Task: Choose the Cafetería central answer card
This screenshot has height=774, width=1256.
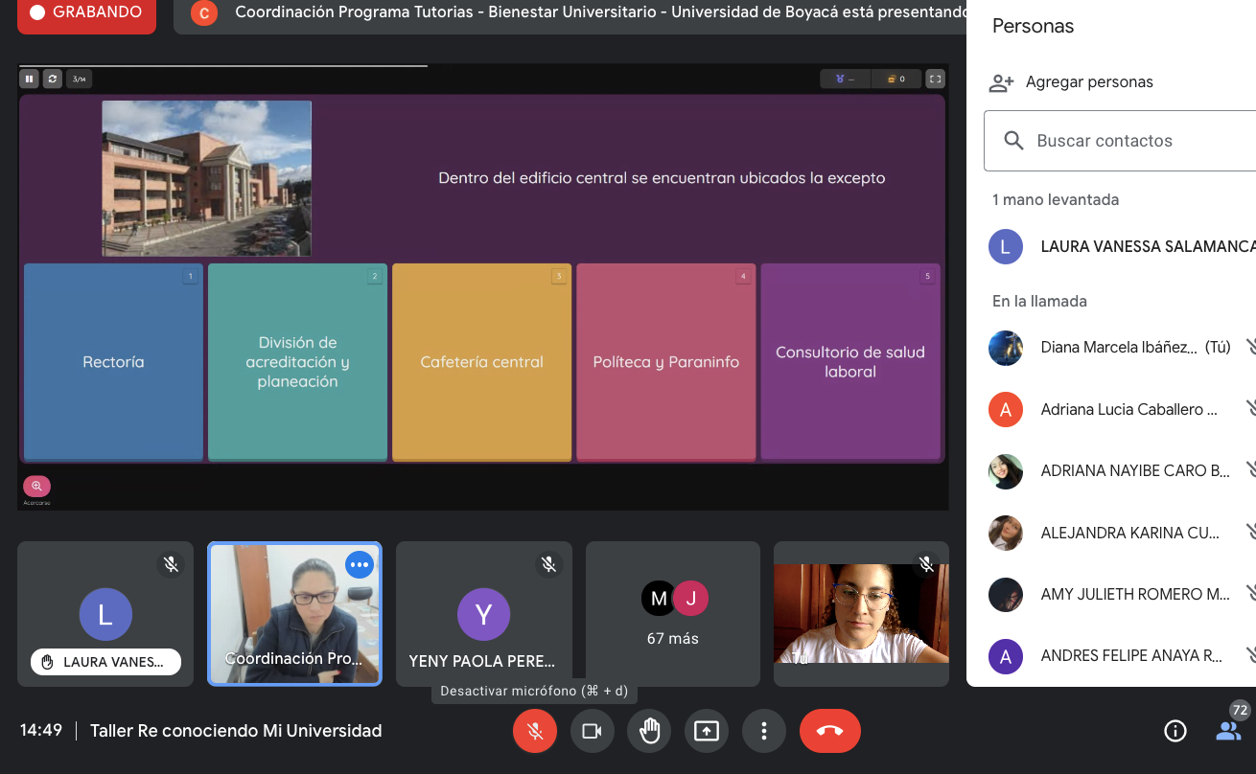Action: [481, 362]
